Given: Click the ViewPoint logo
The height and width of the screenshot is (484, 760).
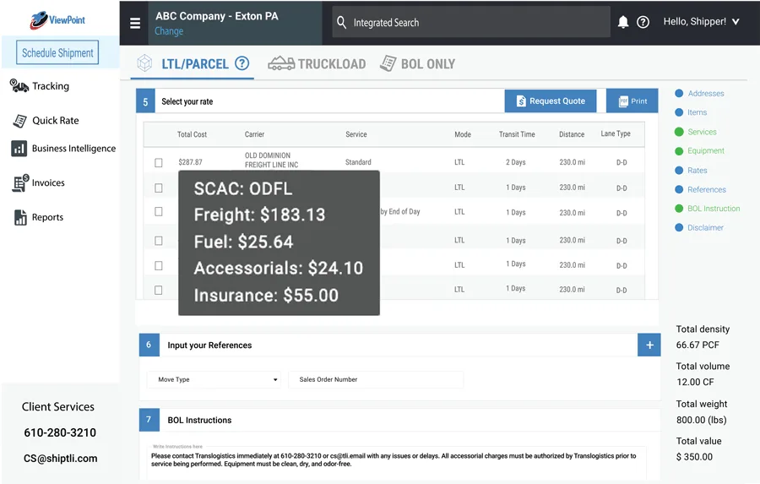Looking at the screenshot, I should [57, 20].
